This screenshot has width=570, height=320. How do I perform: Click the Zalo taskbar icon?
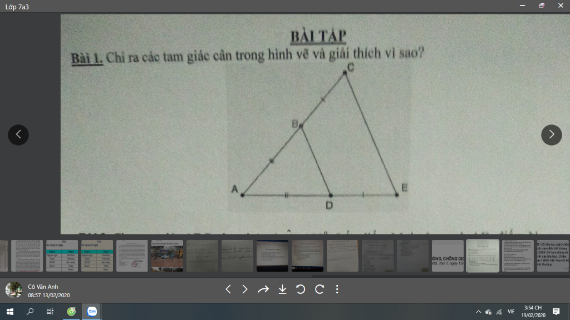click(92, 312)
